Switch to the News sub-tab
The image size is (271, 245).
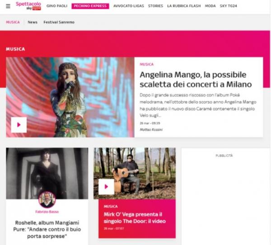(33, 22)
